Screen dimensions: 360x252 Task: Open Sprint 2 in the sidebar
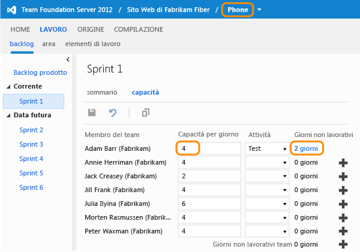click(x=31, y=130)
